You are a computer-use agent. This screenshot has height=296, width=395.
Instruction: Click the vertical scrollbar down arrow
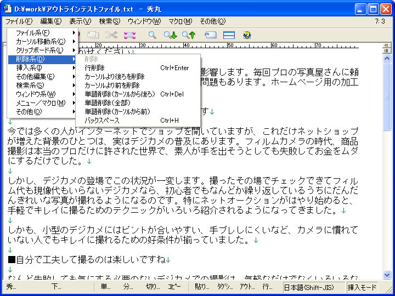click(387, 275)
